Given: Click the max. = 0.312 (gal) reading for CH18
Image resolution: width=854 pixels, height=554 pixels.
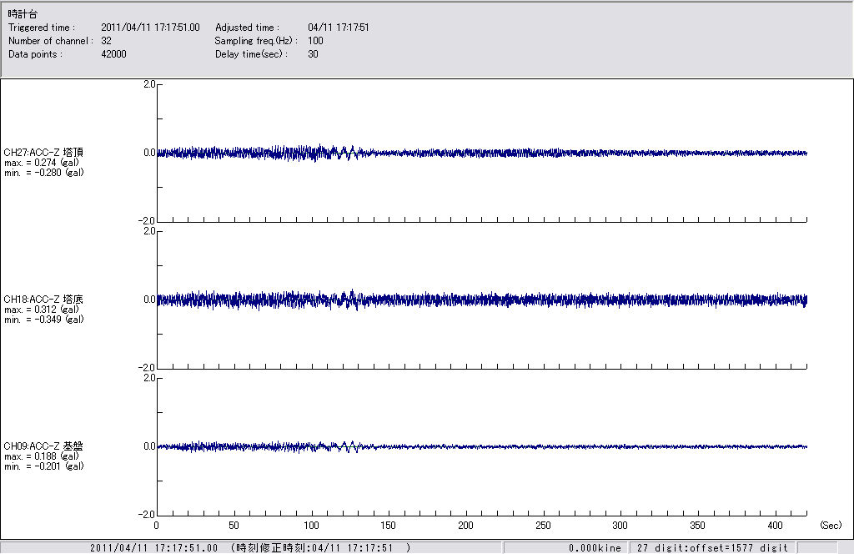Looking at the screenshot, I should click(x=42, y=309).
